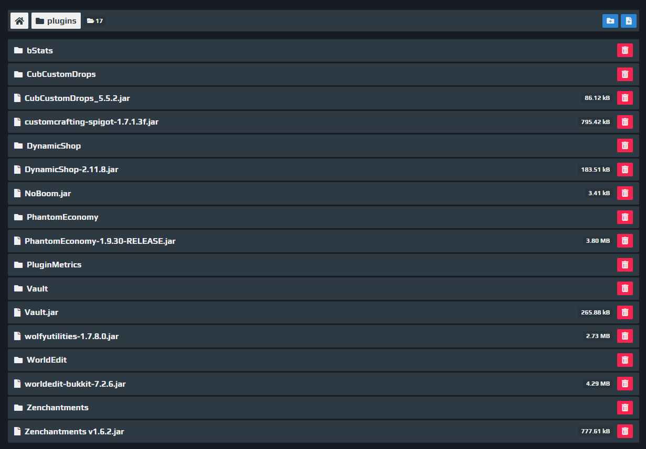
Task: Click the folder count badge showing 17
Action: (95, 21)
